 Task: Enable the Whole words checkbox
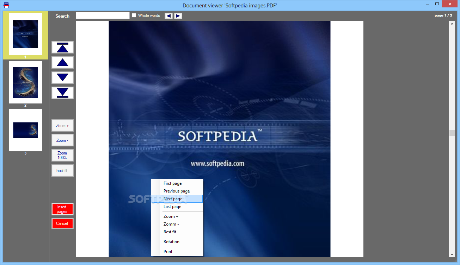click(x=134, y=15)
